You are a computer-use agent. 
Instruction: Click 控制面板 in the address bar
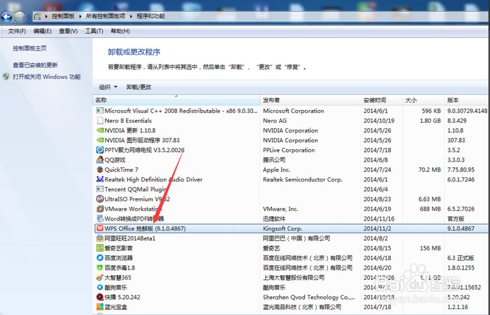[x=63, y=16]
